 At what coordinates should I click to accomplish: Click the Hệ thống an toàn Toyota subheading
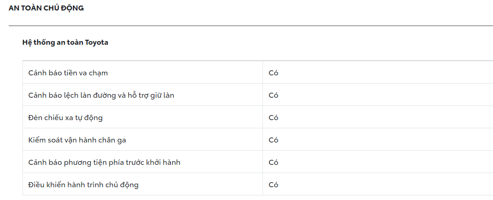(65, 42)
